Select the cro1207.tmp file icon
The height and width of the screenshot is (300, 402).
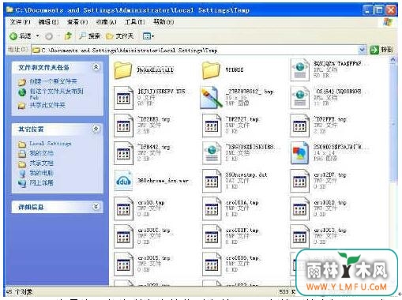coord(299,181)
